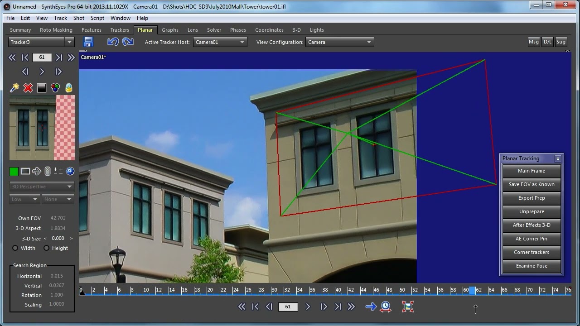580x326 pixels.
Task: Open the 3D Perspective dropdown
Action: (x=42, y=187)
